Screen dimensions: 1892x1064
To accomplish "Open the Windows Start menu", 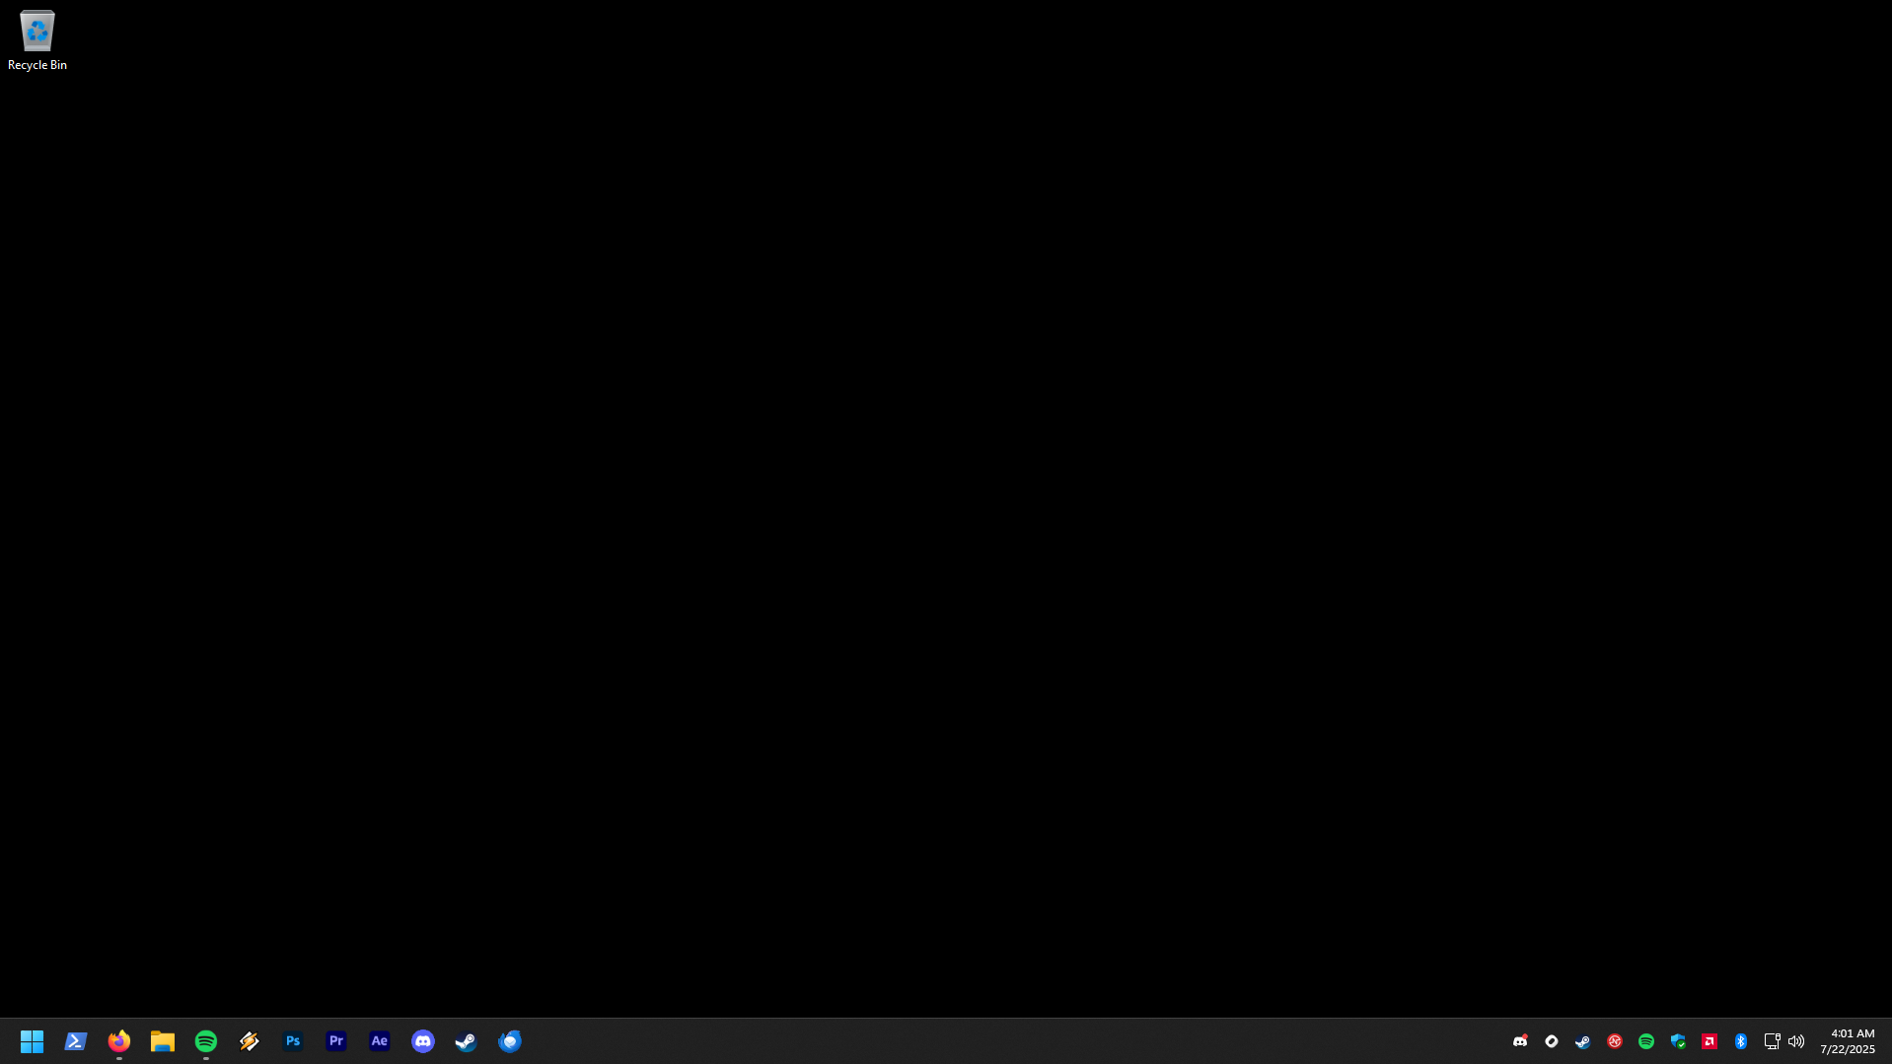I will point(32,1041).
